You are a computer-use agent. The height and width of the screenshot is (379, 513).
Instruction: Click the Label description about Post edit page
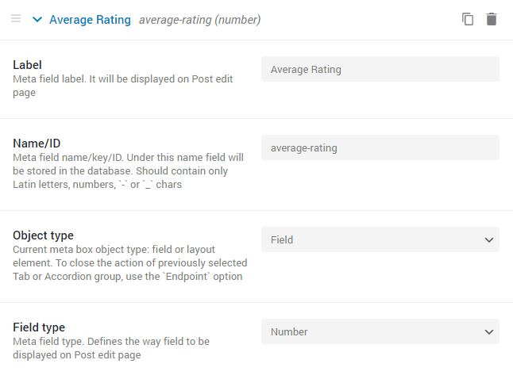122,86
